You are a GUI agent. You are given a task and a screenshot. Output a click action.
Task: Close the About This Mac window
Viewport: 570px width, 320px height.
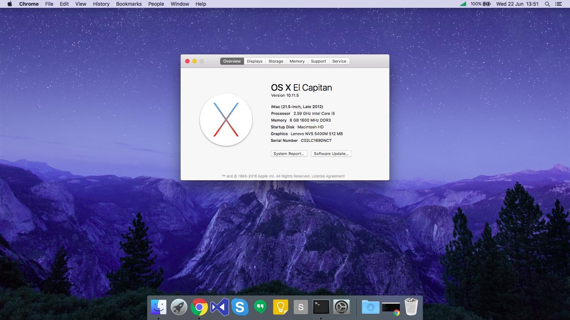point(187,61)
